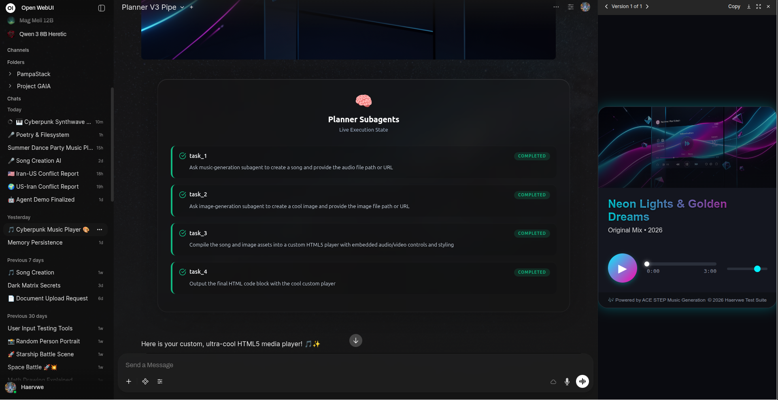The image size is (778, 400).
Task: Adjust the volume slider in the music player
Action: pyautogui.click(x=747, y=269)
